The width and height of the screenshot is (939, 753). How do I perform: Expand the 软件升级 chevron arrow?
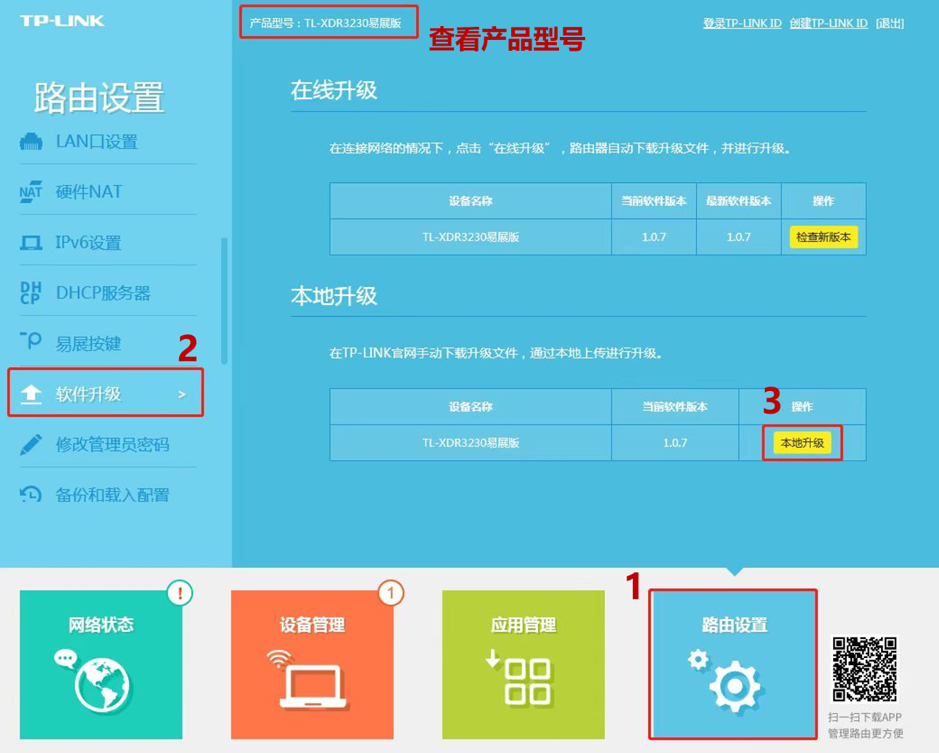click(x=182, y=394)
